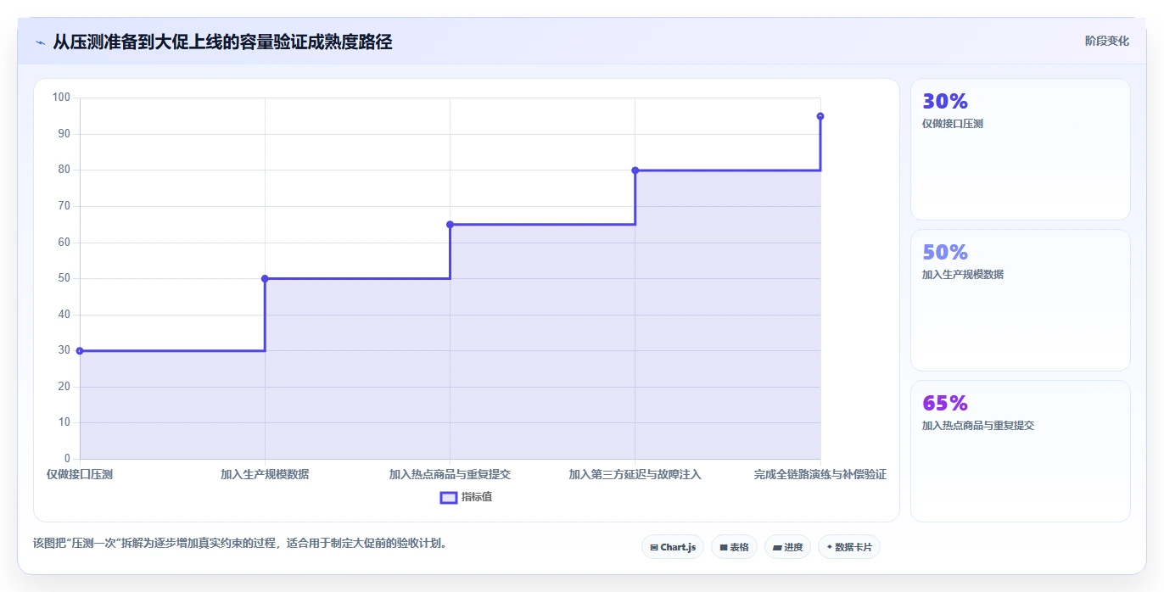Click the 阶段变化 label in header
This screenshot has width=1164, height=592.
coord(1106,41)
